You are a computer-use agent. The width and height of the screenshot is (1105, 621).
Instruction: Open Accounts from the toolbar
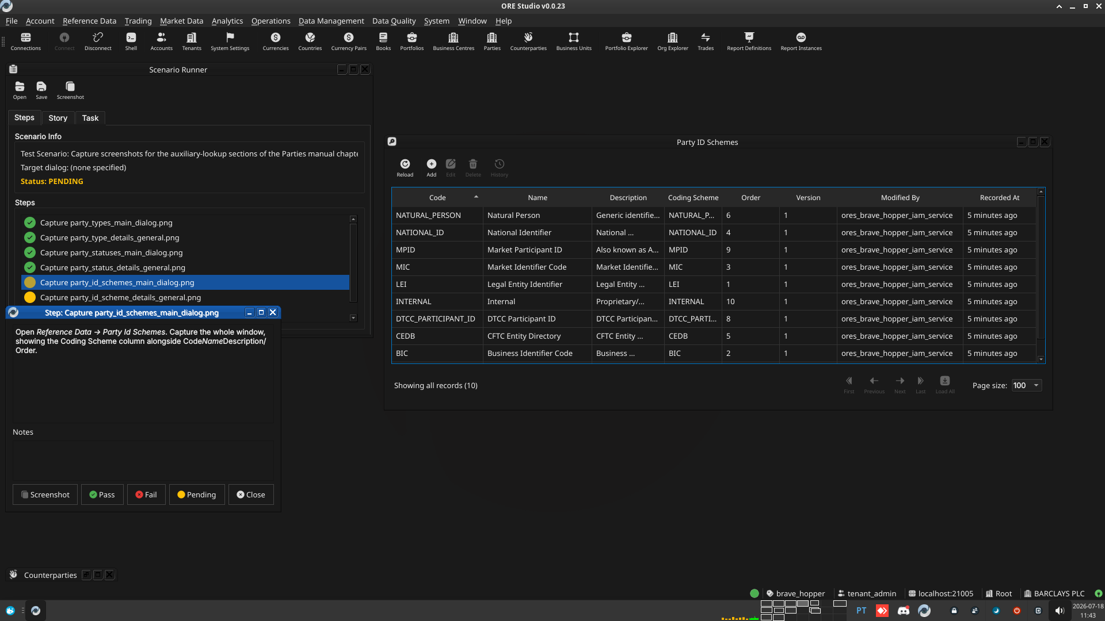point(161,41)
